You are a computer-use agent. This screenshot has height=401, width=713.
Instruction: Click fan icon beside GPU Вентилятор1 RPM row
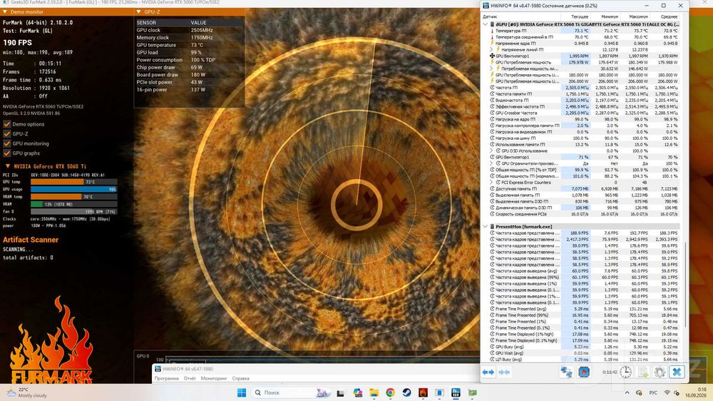[x=492, y=56]
